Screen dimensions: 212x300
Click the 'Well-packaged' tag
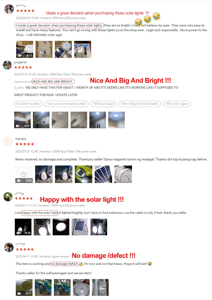pos(104,104)
